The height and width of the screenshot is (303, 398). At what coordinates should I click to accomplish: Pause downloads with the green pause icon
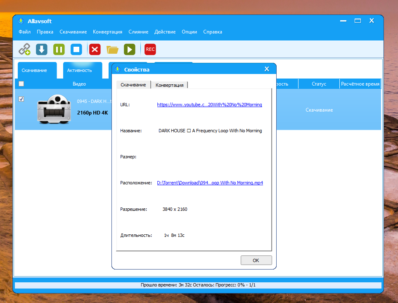point(59,50)
